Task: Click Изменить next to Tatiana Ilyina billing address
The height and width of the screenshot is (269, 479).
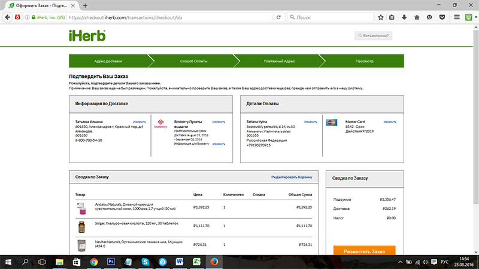Action: [310, 122]
